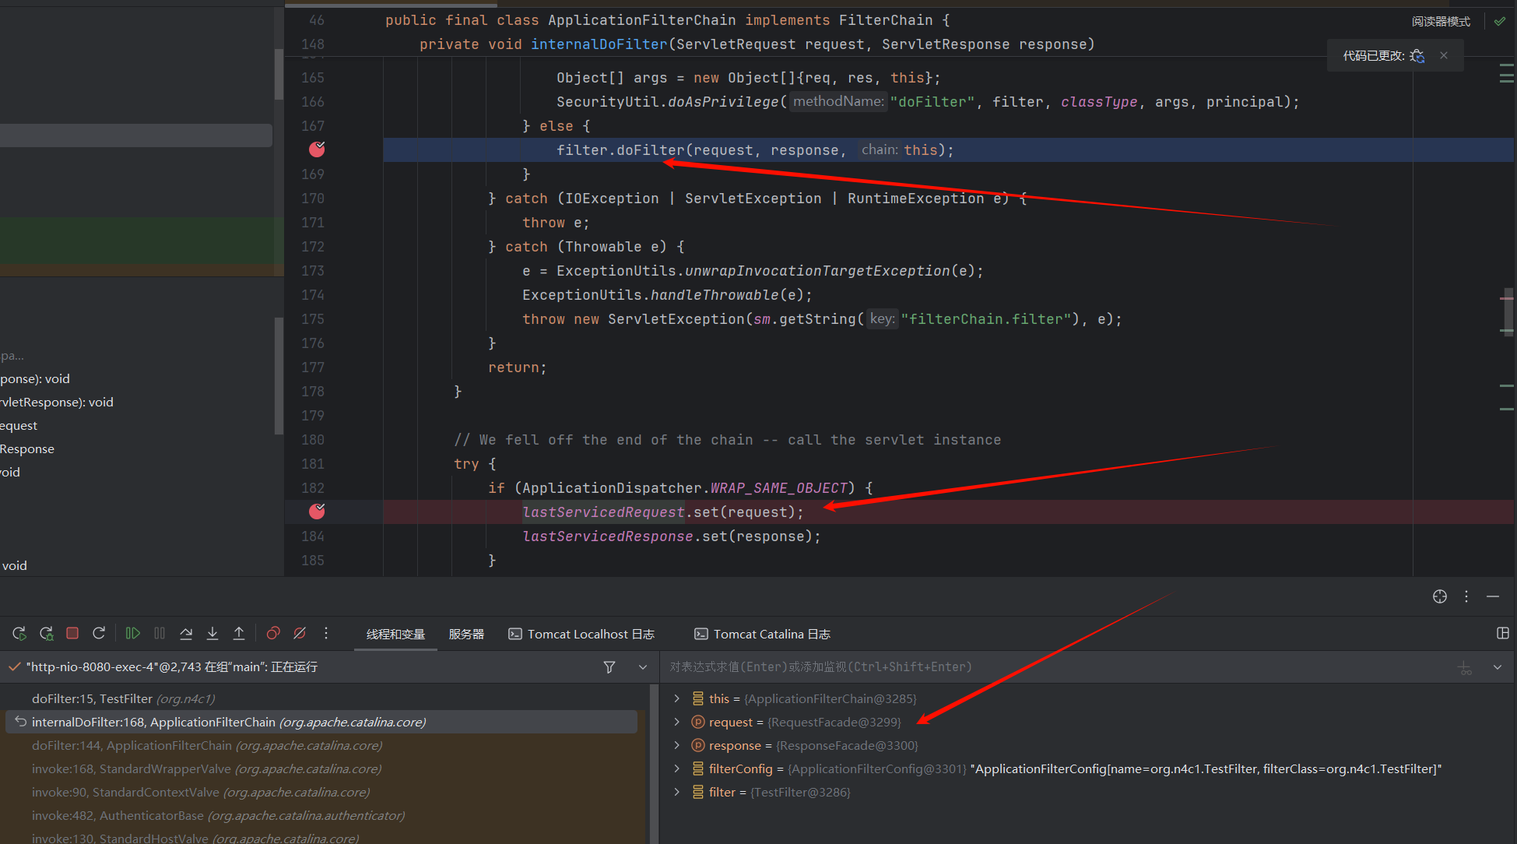Viewport: 1517px width, 844px height.
Task: Click the Step Into debugger icon
Action: (x=212, y=634)
